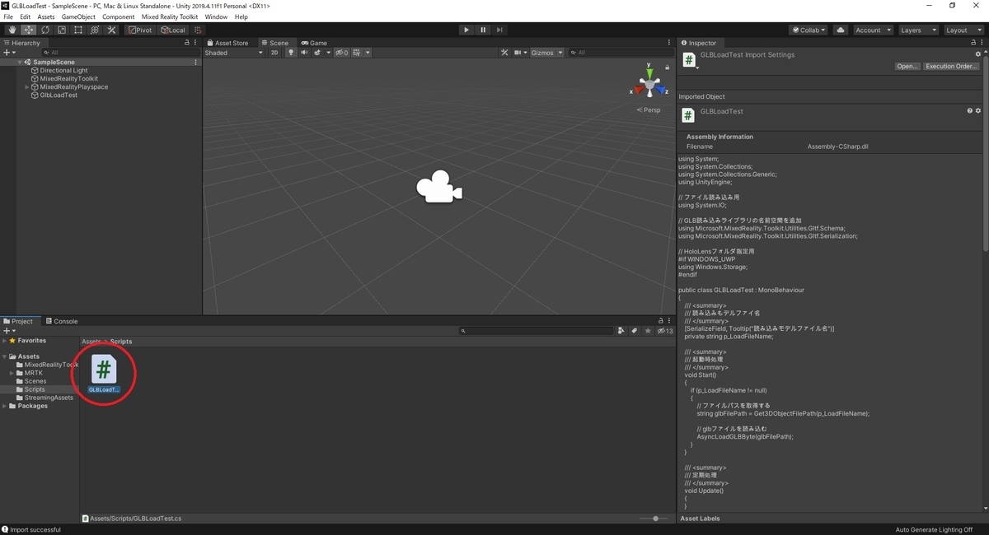
Task: Open the Account dropdown
Action: point(873,30)
